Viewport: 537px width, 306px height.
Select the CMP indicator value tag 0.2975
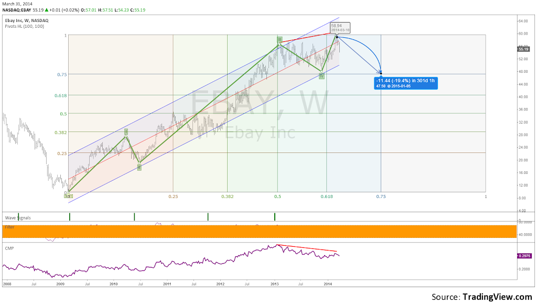click(x=524, y=256)
